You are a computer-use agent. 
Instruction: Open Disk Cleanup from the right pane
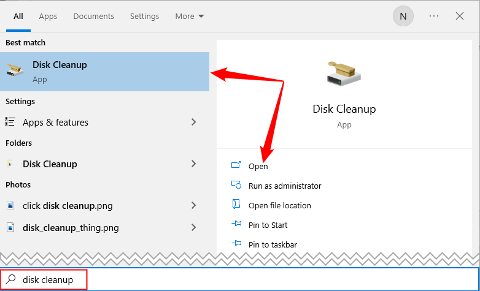coord(258,166)
